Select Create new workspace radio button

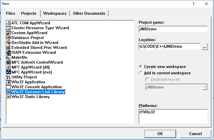140,67
